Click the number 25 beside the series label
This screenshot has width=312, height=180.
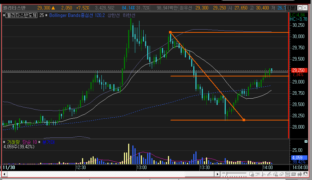[42, 15]
